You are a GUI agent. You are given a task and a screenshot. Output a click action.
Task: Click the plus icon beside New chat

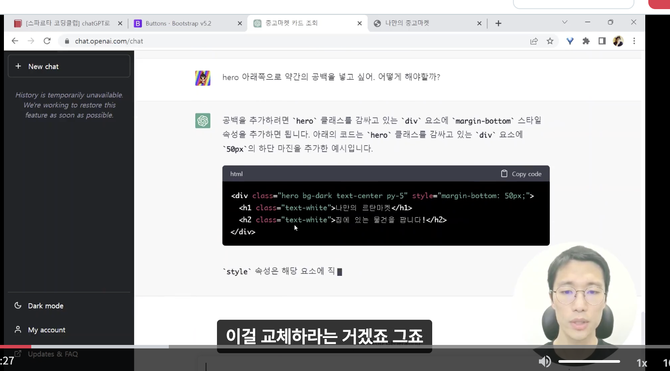tap(18, 66)
